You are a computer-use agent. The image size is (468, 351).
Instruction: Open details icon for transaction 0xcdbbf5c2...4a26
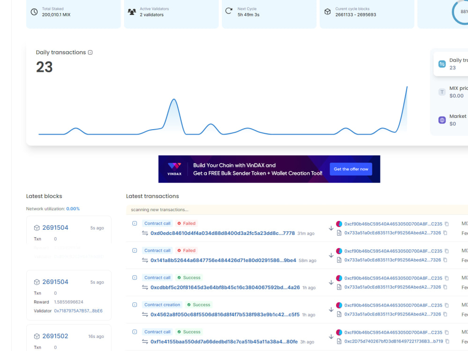[x=135, y=278]
